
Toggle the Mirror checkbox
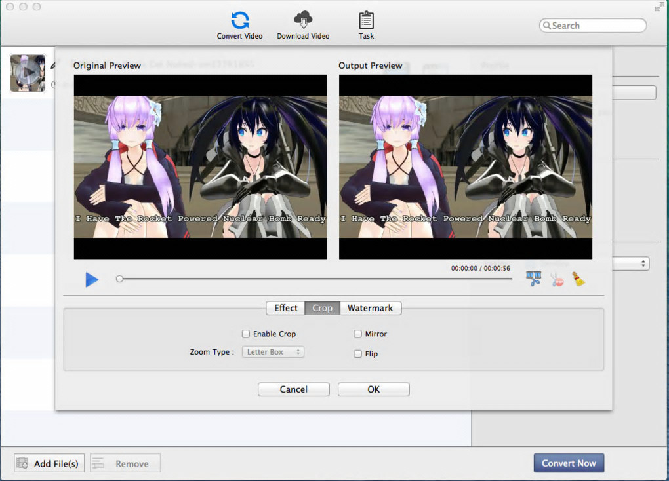click(357, 334)
